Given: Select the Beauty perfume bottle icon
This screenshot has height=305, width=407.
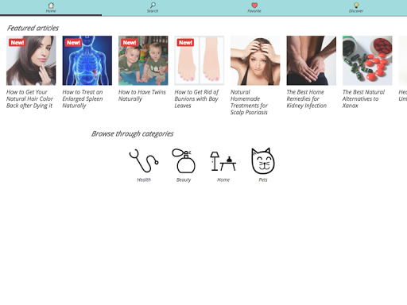Looking at the screenshot, I should [184, 160].
